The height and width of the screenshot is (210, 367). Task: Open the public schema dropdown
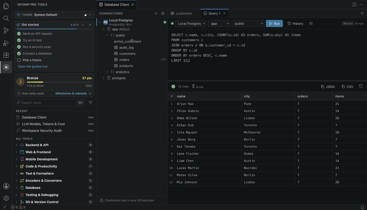click(x=248, y=24)
